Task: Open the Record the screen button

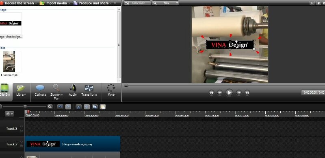Action: pyautogui.click(x=17, y=3)
